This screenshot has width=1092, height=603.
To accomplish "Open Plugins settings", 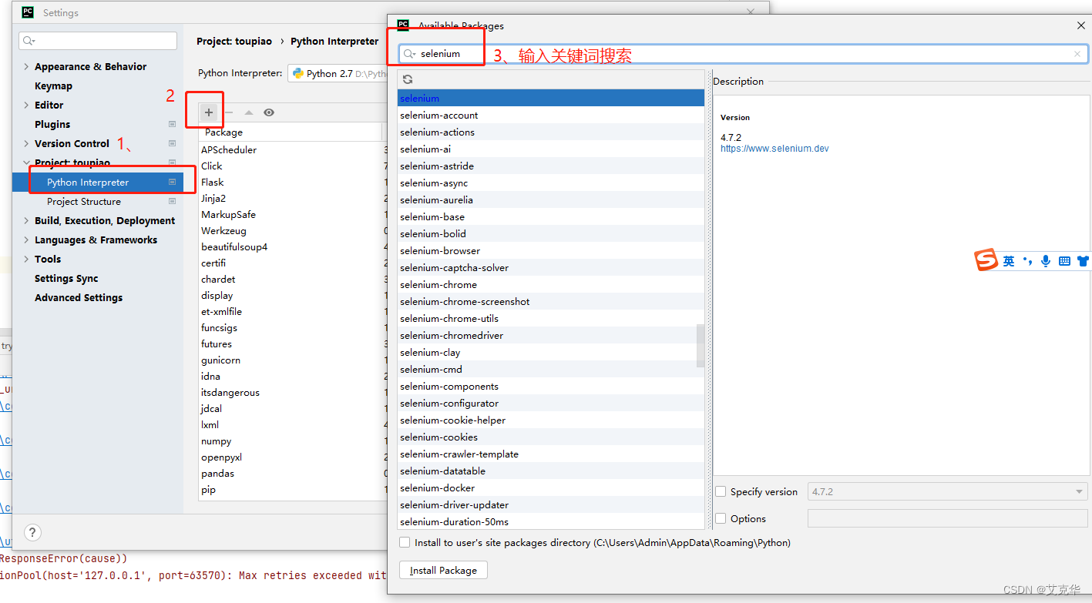I will (52, 124).
